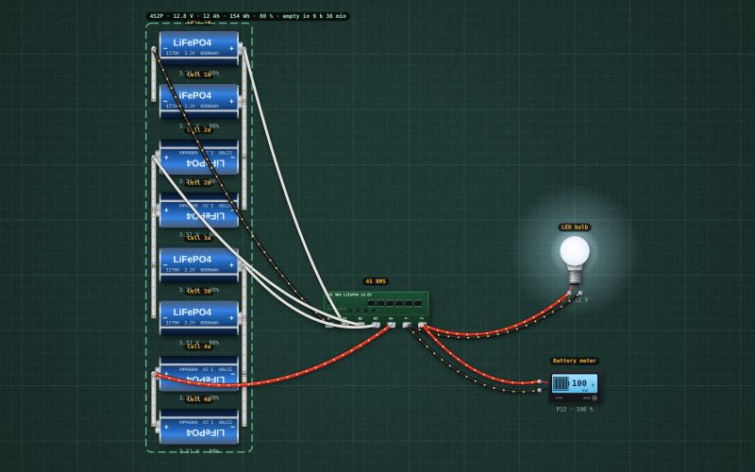The width and height of the screenshot is (755, 472).
Task: Click the Cell 3a label
Action: 199,238
